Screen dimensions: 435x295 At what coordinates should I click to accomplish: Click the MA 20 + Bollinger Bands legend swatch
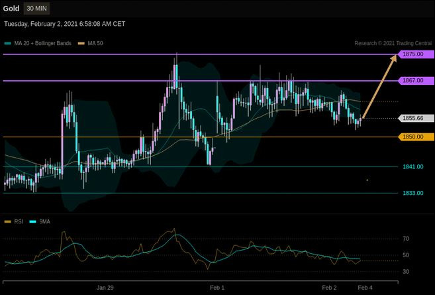coord(8,43)
